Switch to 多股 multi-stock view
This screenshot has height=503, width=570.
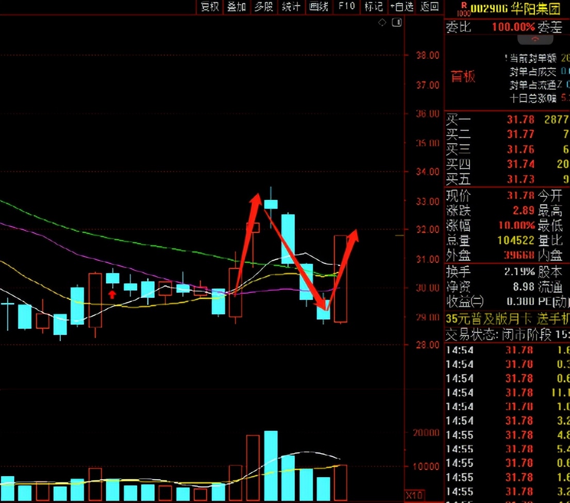pos(263,7)
